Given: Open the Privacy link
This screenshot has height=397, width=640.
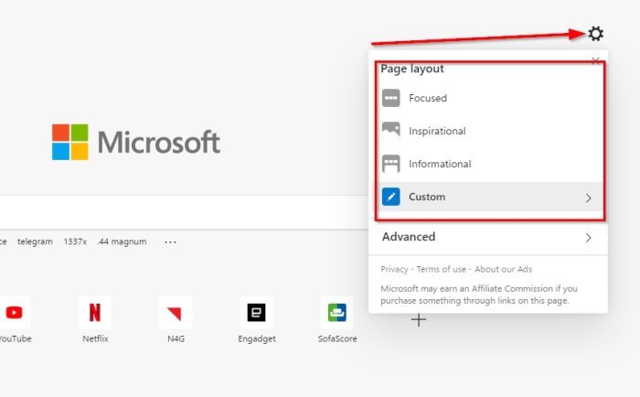Looking at the screenshot, I should click(394, 269).
